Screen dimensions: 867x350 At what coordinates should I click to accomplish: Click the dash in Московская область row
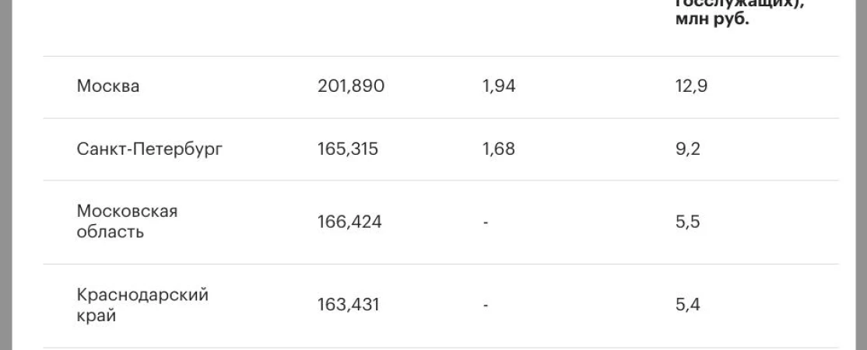tap(486, 223)
